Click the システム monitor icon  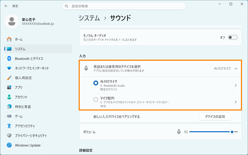click(x=9, y=49)
